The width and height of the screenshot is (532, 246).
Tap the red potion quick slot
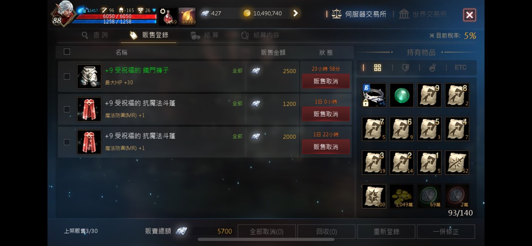pyautogui.click(x=167, y=16)
